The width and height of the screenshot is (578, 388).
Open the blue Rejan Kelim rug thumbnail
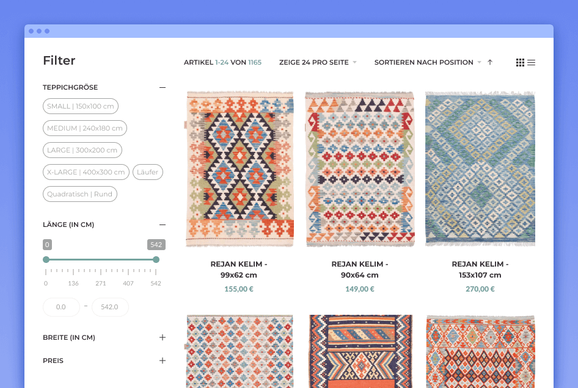[x=480, y=169]
